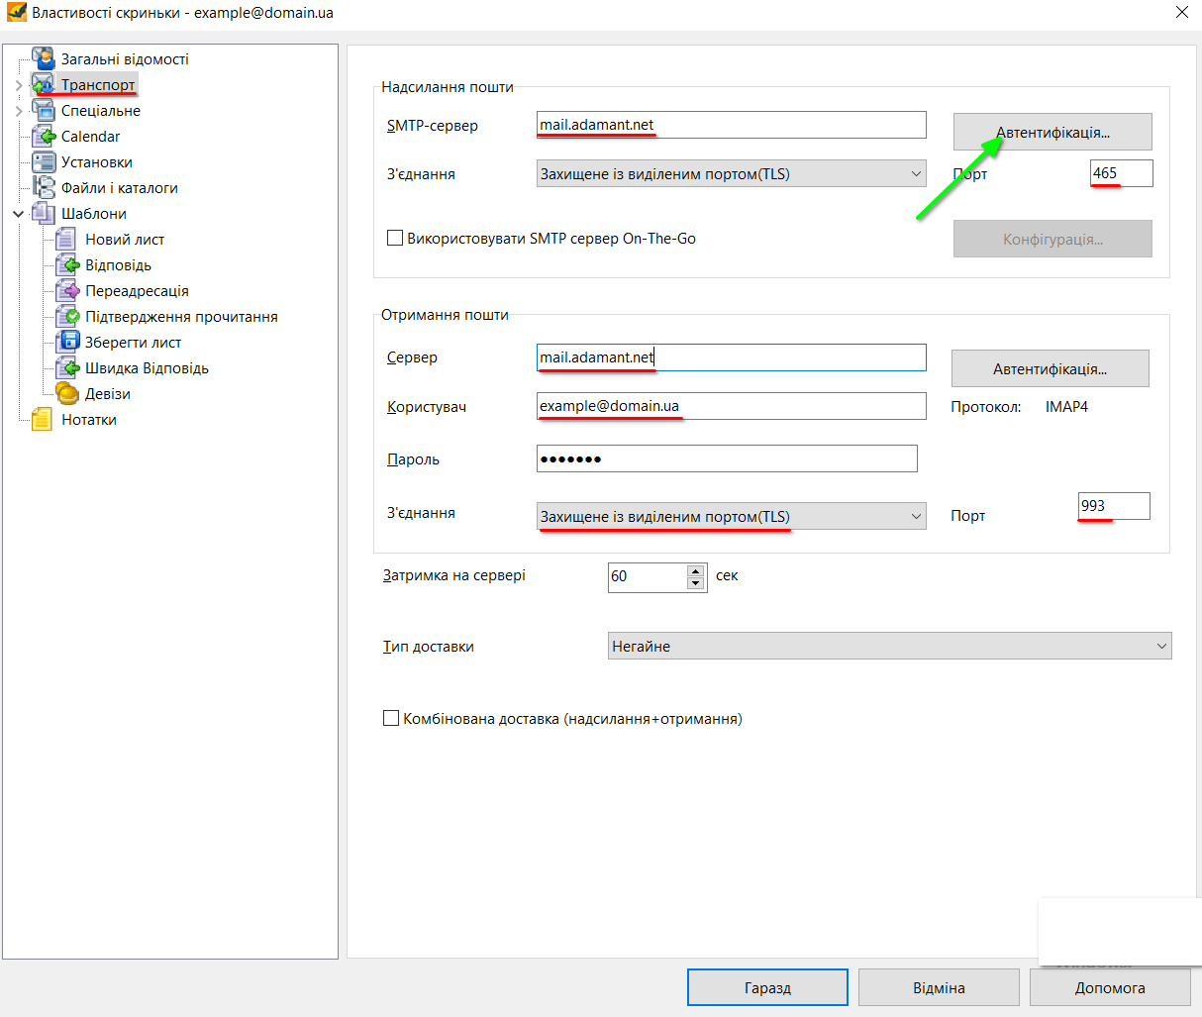
Task: Select the Forwarding template item
Action: (137, 291)
